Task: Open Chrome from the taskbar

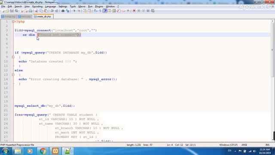Action: tap(43, 151)
